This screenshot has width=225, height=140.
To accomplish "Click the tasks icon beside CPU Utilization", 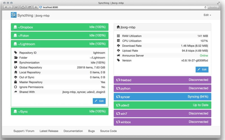I will tap(118, 41).
